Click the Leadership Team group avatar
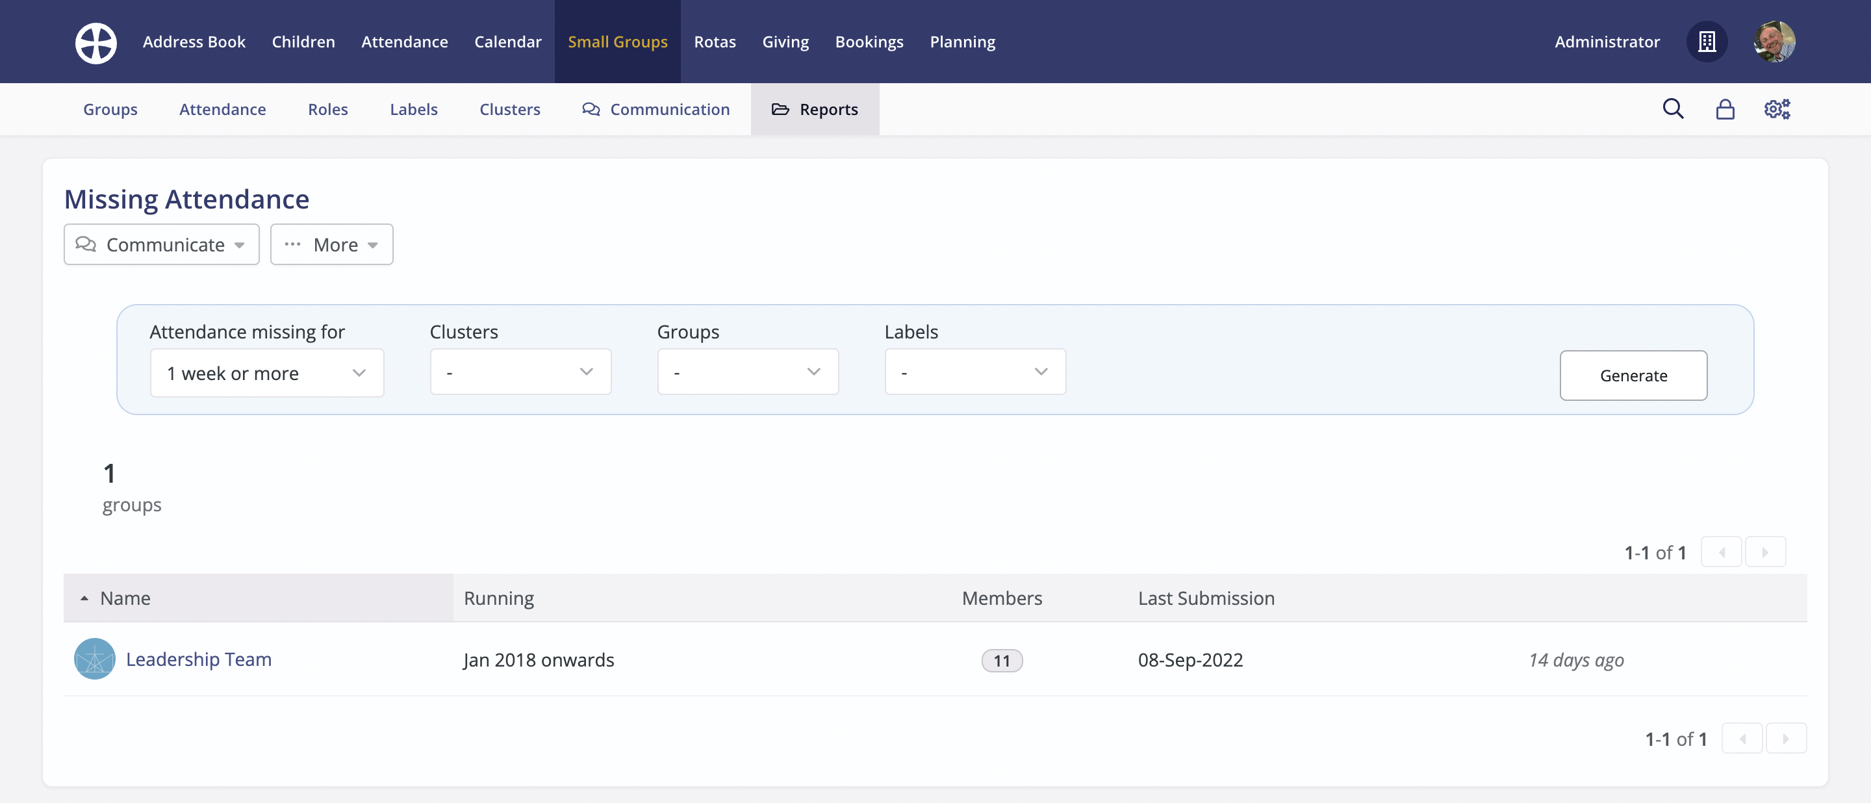 tap(94, 659)
